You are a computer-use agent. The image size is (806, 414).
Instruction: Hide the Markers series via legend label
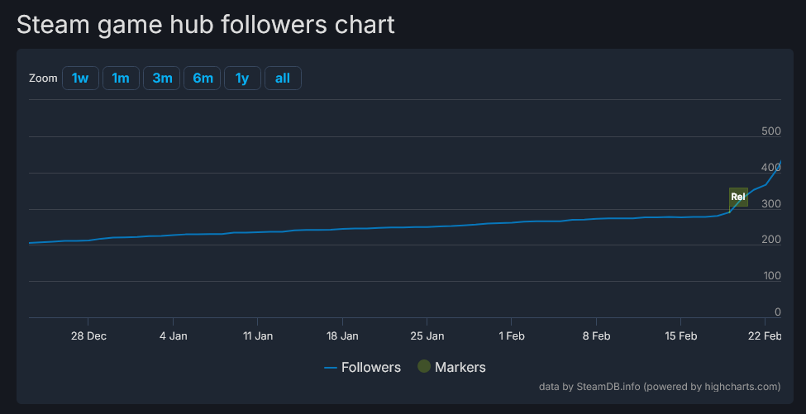point(460,367)
